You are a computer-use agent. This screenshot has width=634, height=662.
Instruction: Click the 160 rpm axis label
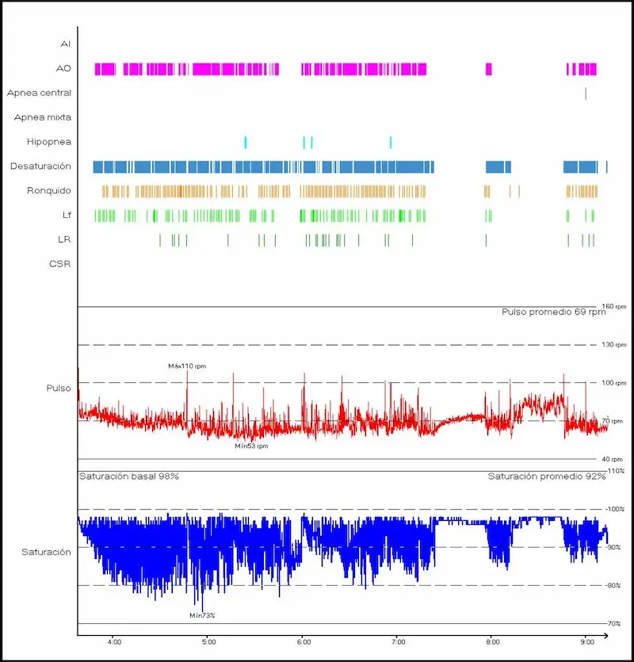[x=614, y=307]
